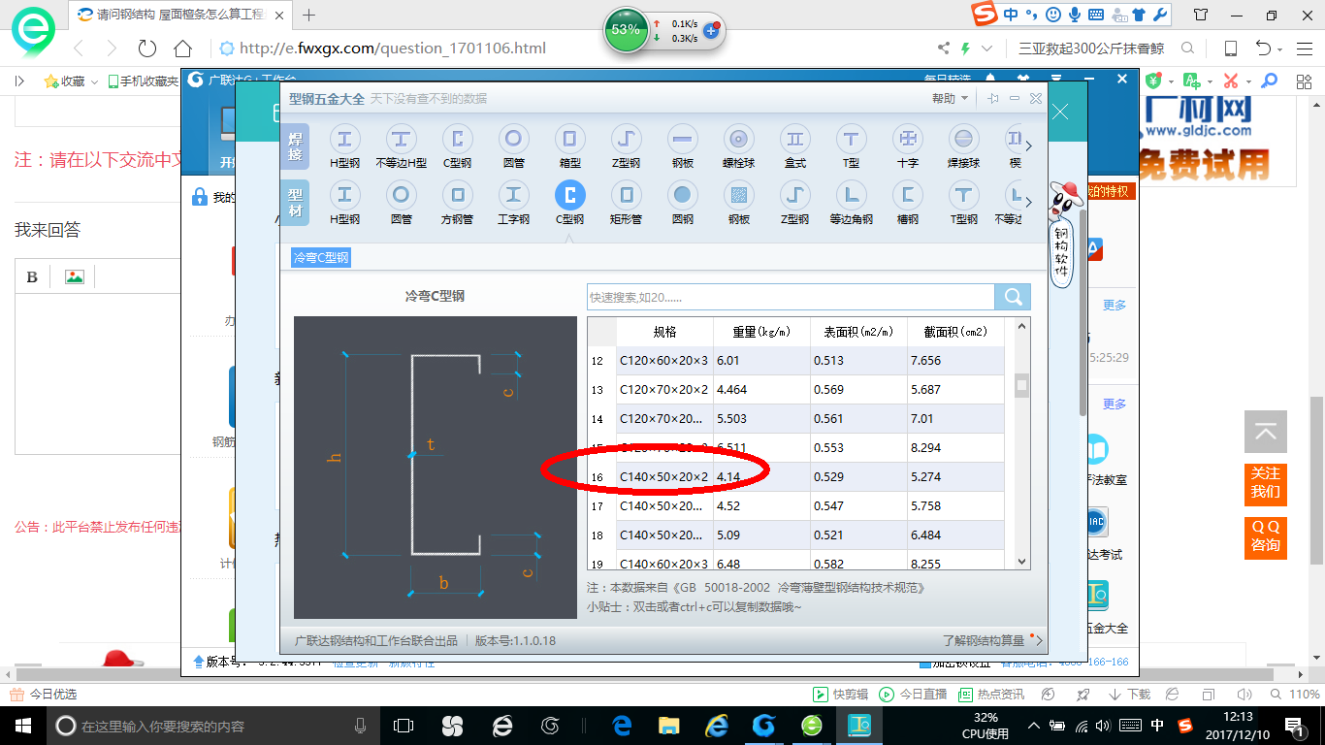Select the browser tab 请问钢结构 屋面檩条
Image resolution: width=1325 pixels, height=745 pixels.
click(178, 15)
